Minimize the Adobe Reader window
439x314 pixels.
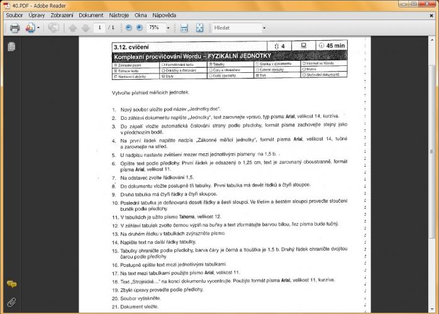[404, 4]
